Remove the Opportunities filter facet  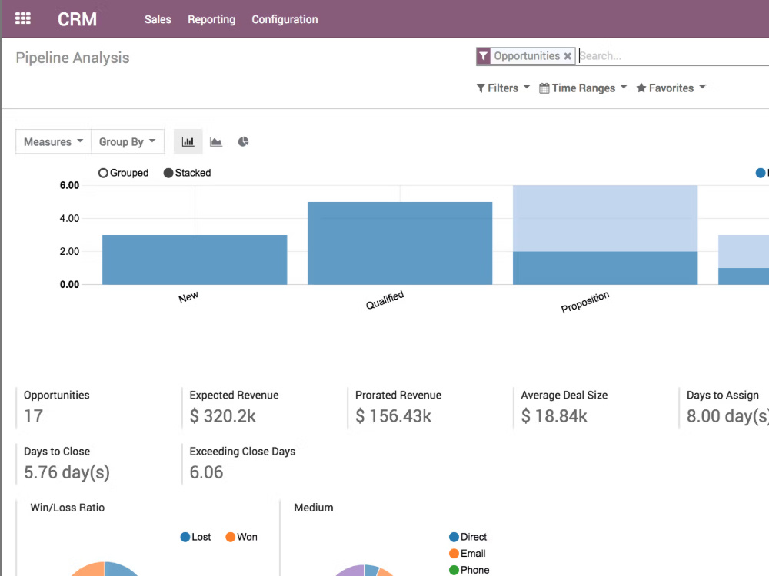(x=568, y=56)
